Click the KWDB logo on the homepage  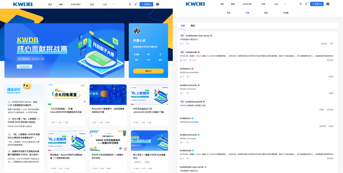[23, 4]
